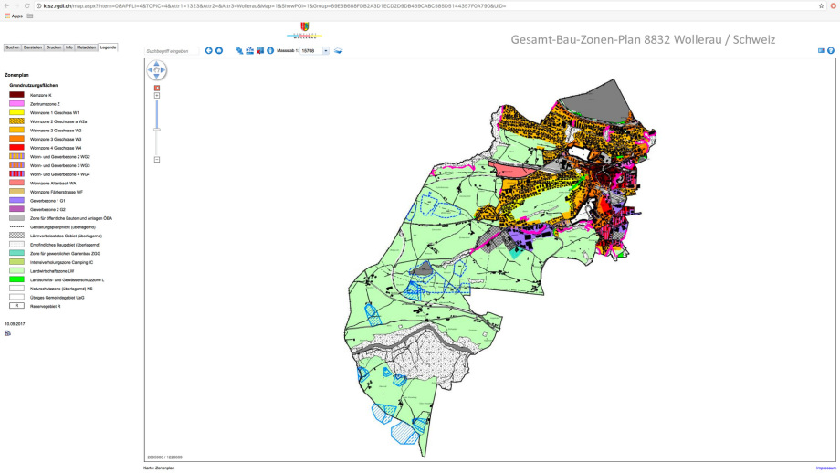Click the back navigation arrow in map toolbar
Viewport: 840px width, 473px height.
208,51
